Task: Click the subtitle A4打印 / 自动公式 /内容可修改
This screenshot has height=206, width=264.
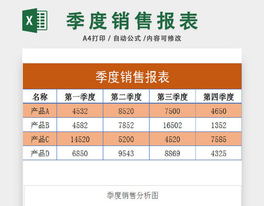Action: [132, 38]
